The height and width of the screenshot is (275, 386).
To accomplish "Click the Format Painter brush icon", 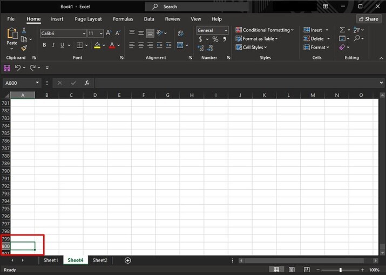I will point(24,48).
